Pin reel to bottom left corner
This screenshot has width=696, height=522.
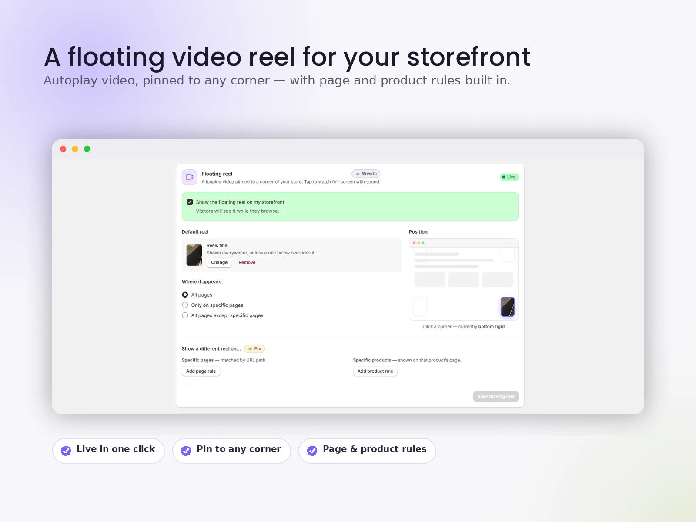point(420,307)
